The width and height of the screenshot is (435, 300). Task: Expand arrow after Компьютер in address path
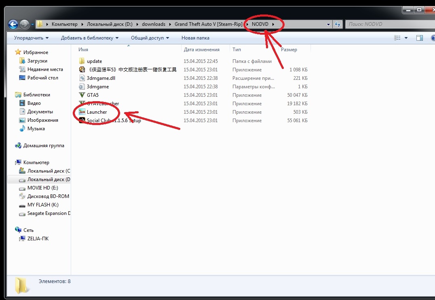click(82, 24)
